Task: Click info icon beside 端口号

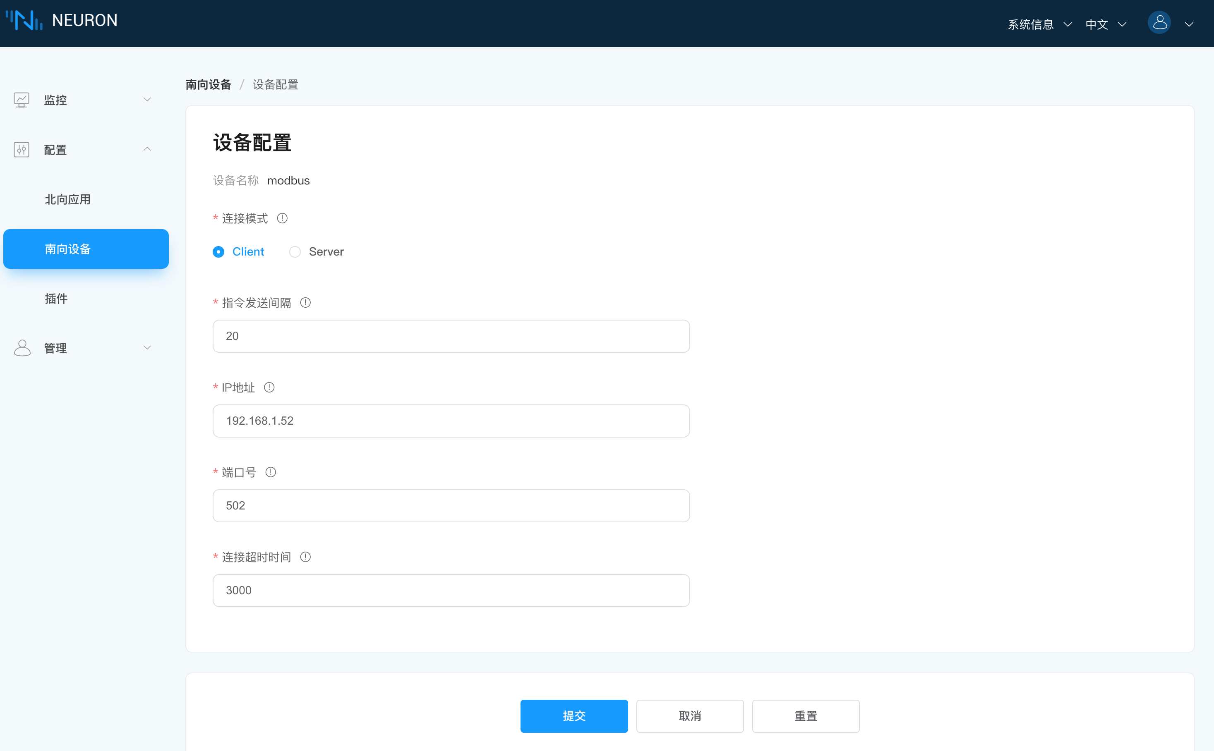Action: point(271,472)
